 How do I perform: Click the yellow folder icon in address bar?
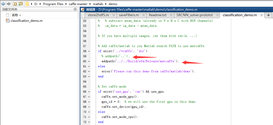click(27, 4)
